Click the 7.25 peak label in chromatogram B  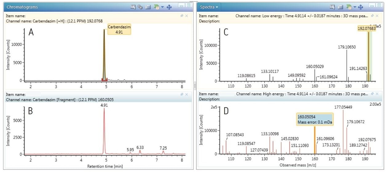pos(163,148)
